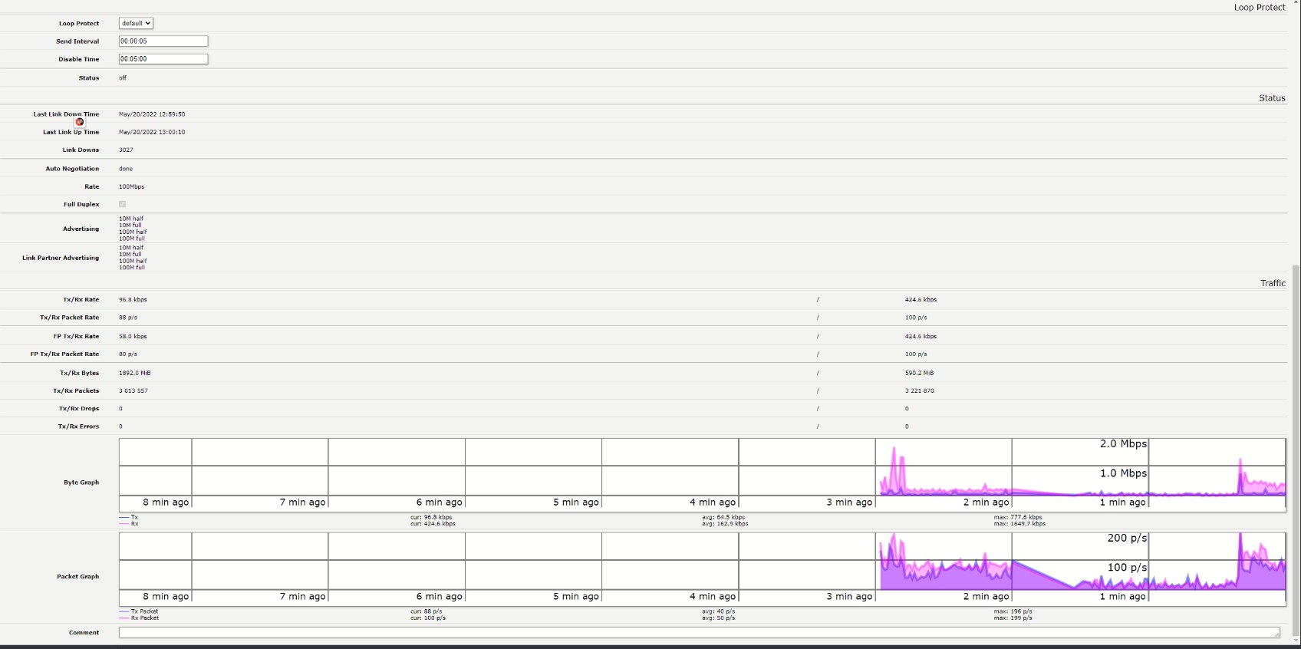The image size is (1301, 649).
Task: Select 96.8 kbps in the Tx/Rx Rate row
Action: click(133, 300)
